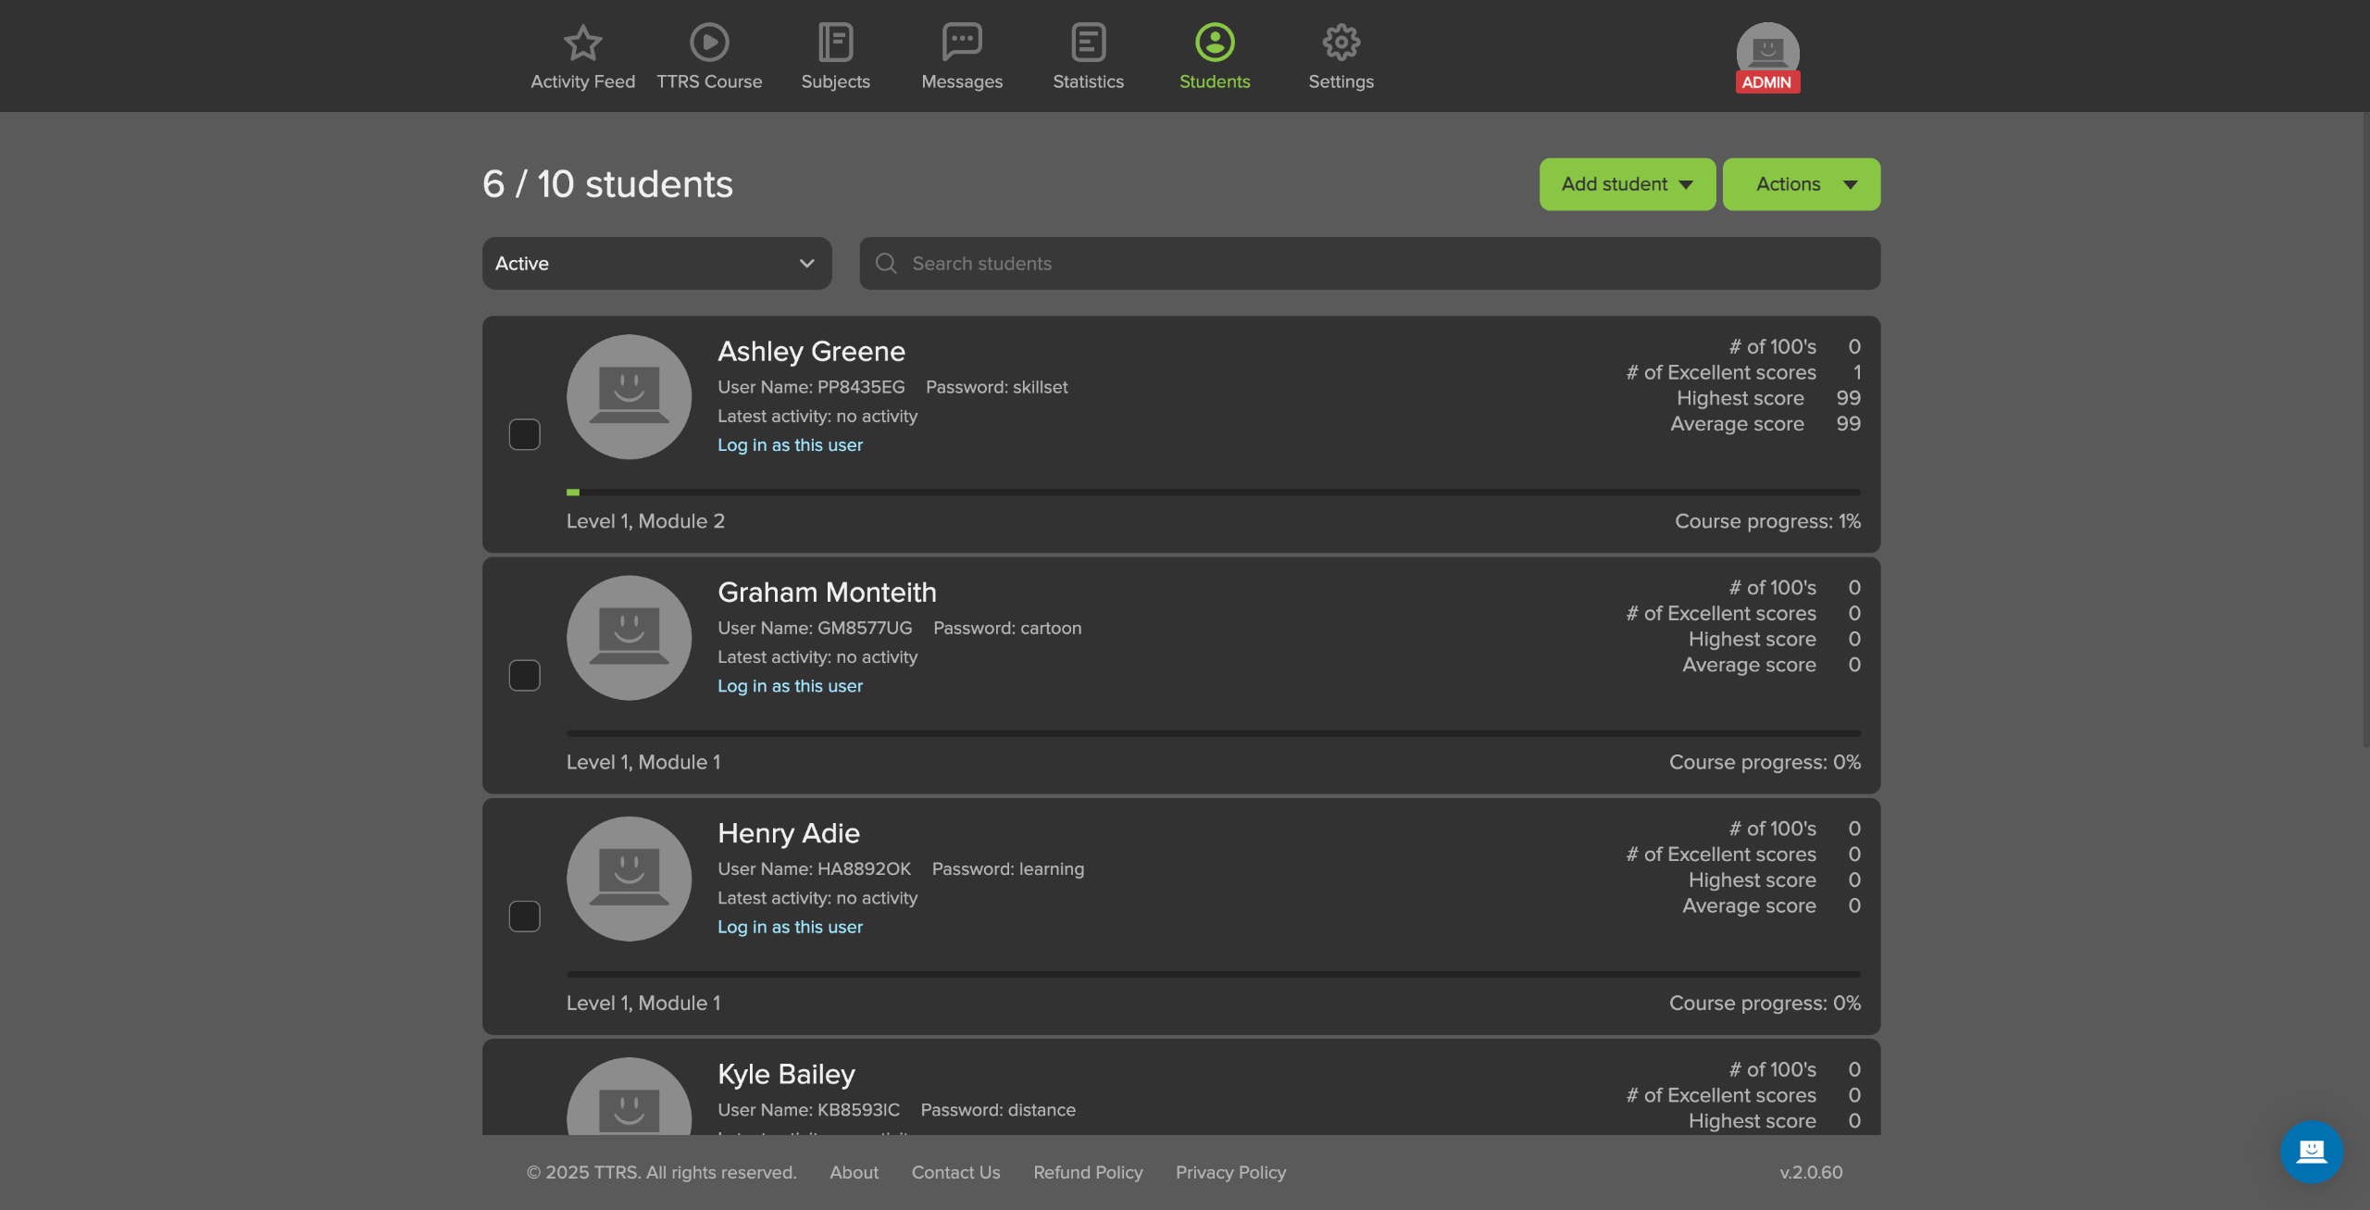Tick the checkbox for Graham Monteith

(525, 675)
